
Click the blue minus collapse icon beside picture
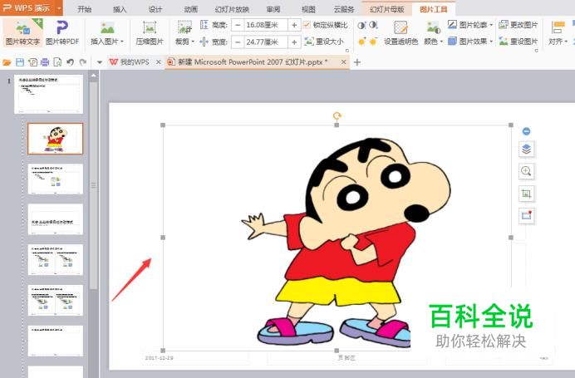pos(526,131)
